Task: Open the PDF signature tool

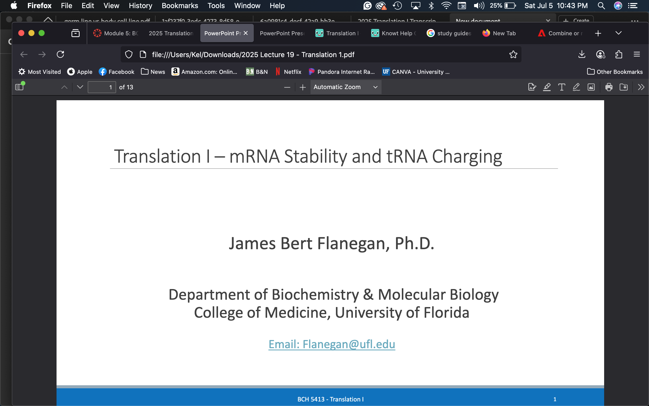Action: tap(532, 87)
